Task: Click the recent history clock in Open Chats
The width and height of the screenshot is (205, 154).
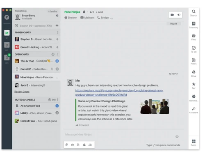Action: [53, 54]
